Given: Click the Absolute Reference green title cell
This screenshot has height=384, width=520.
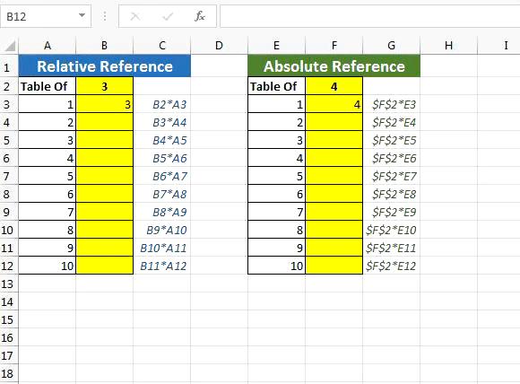Looking at the screenshot, I should (334, 66).
